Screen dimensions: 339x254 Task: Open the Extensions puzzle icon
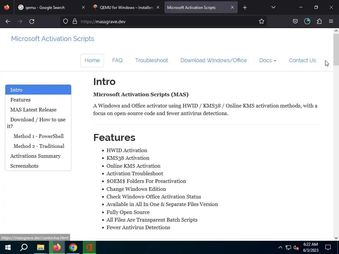pyautogui.click(x=319, y=21)
